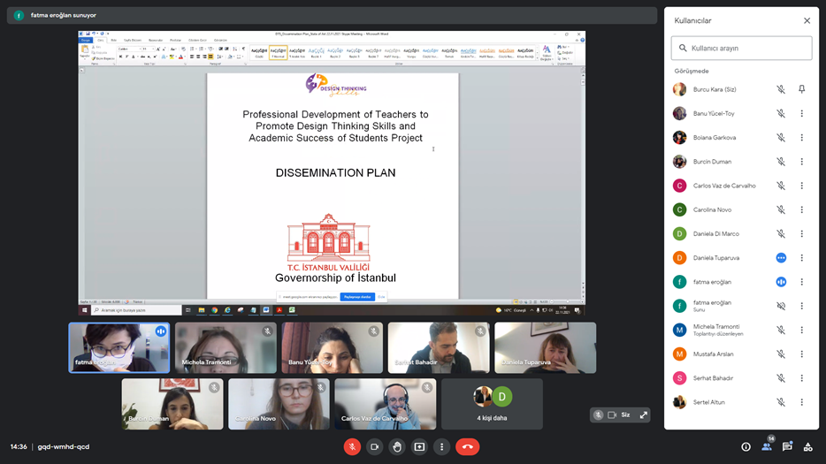Toggle Bold in the shared Word ribbon
Screen dimensions: 826x464
pyautogui.click(x=120, y=57)
